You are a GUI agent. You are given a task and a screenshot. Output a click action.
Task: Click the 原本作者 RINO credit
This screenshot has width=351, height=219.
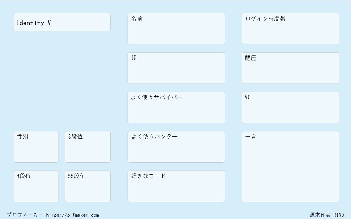(327, 215)
